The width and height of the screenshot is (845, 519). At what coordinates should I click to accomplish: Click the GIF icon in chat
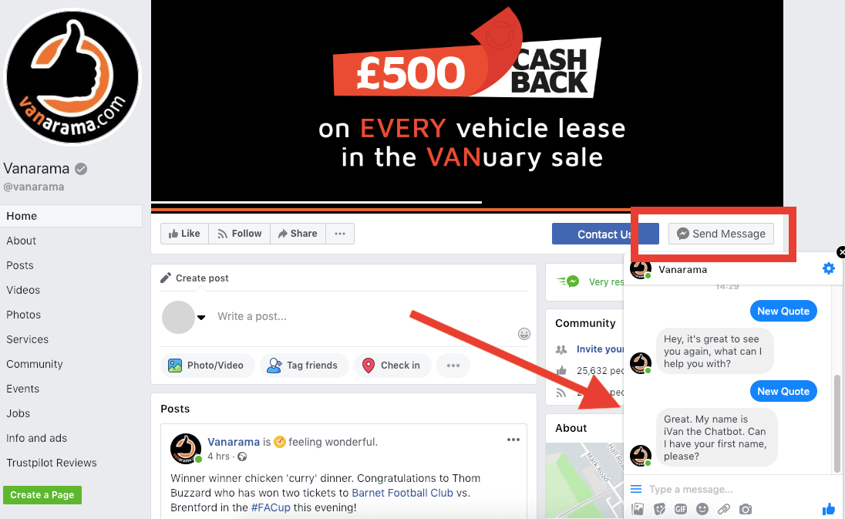[x=681, y=509]
